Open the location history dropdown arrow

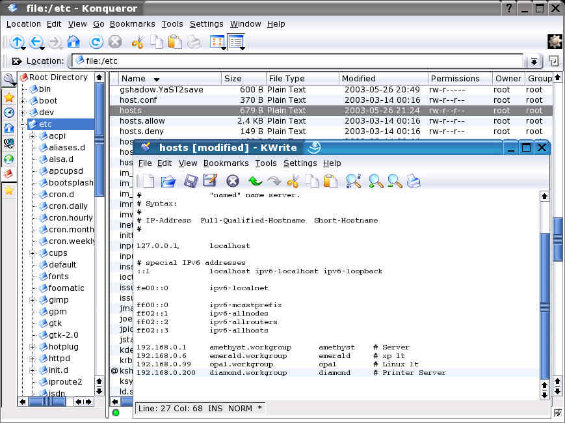(534, 62)
